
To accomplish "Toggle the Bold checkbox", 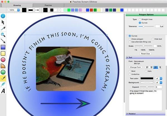I will pos(130,71).
